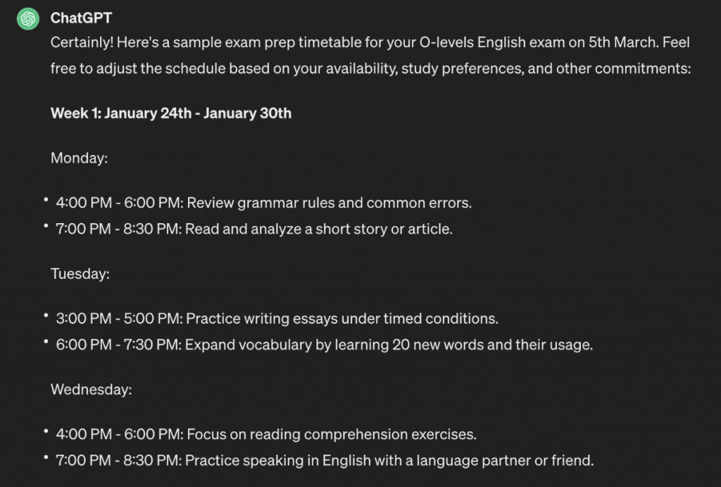The width and height of the screenshot is (721, 487).
Task: Click the review grammar rules entry
Action: [x=263, y=203]
